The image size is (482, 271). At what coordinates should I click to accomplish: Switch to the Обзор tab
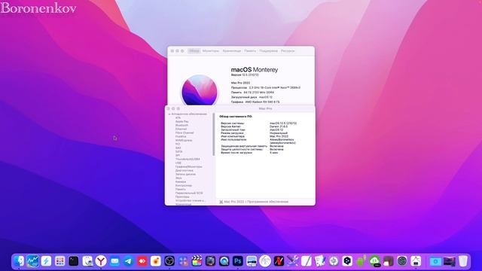click(x=194, y=51)
